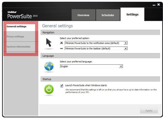Click the dash icon beside the taskbar option
This screenshot has width=163, height=118.
coord(61,48)
